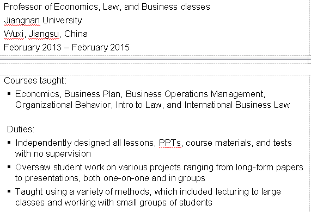311x212 pixels.
Task: Click the bullet before "Oversaw student work"
Action: 9,167
